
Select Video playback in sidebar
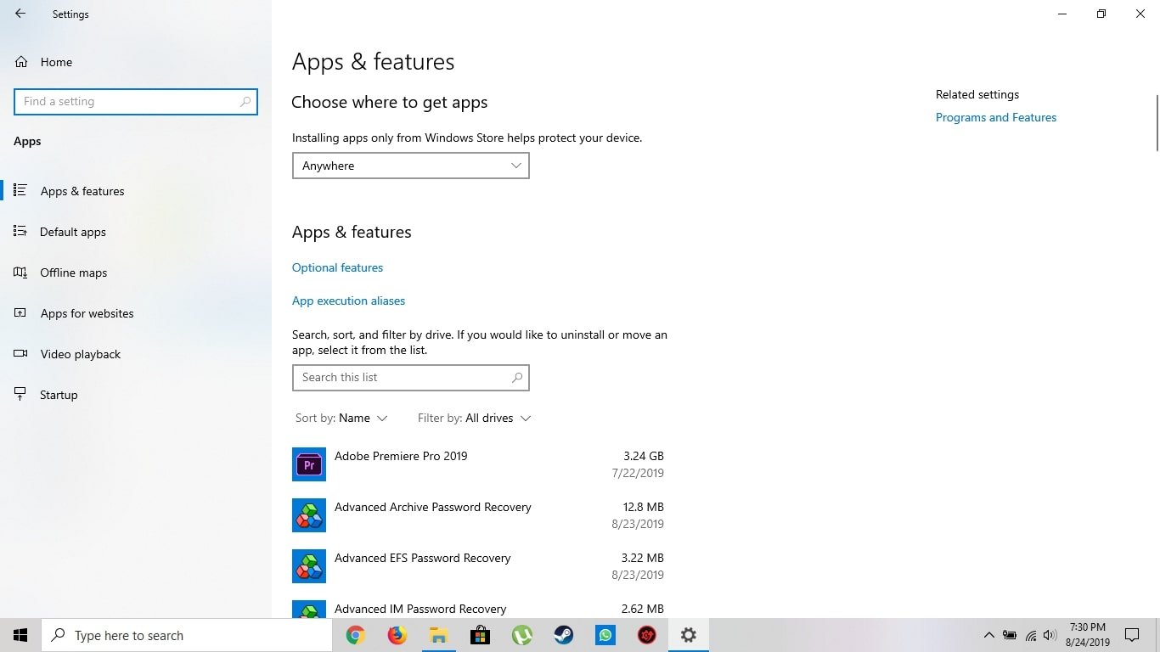(x=81, y=354)
